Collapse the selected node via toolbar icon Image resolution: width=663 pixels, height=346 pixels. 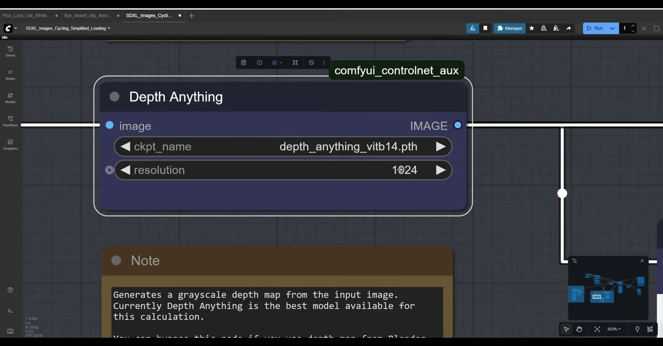pos(295,63)
